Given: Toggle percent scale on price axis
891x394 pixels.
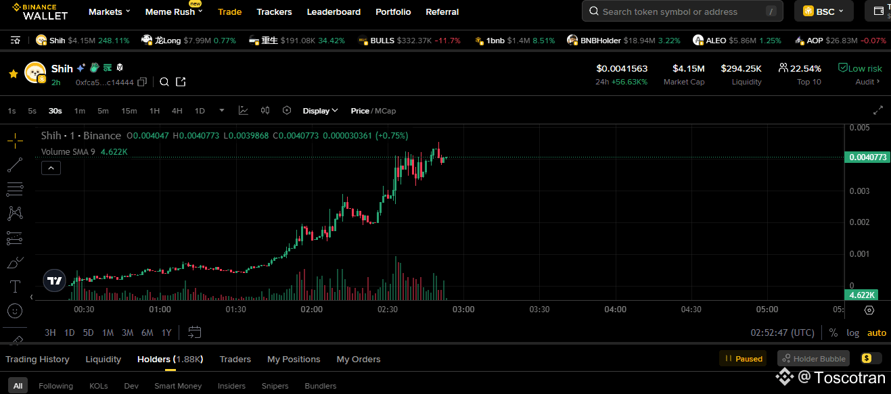Looking at the screenshot, I should tap(833, 333).
